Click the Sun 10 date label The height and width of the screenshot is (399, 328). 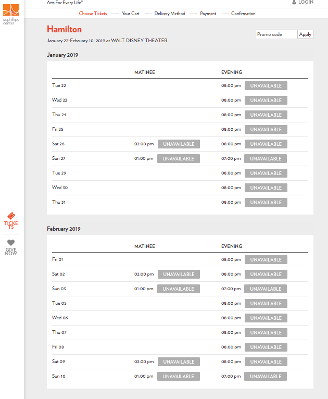(x=59, y=376)
